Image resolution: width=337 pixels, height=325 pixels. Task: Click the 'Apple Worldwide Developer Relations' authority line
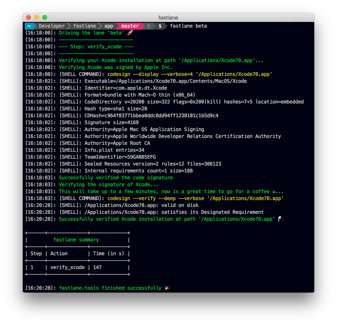183,136
